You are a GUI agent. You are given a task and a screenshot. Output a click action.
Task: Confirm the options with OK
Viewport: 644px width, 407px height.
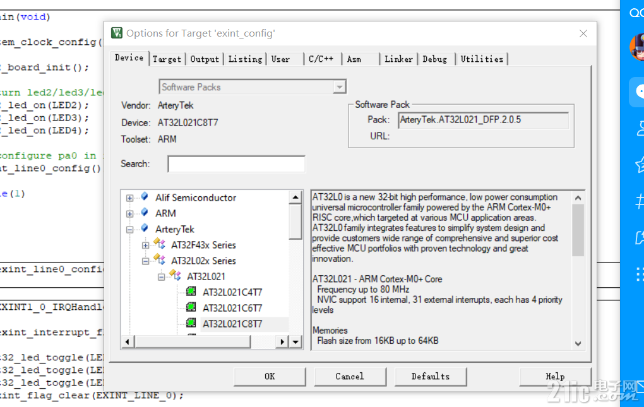(x=270, y=376)
